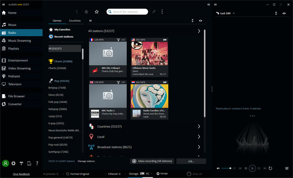Switch to Genres tab
This screenshot has width=293, height=178.
57,21
